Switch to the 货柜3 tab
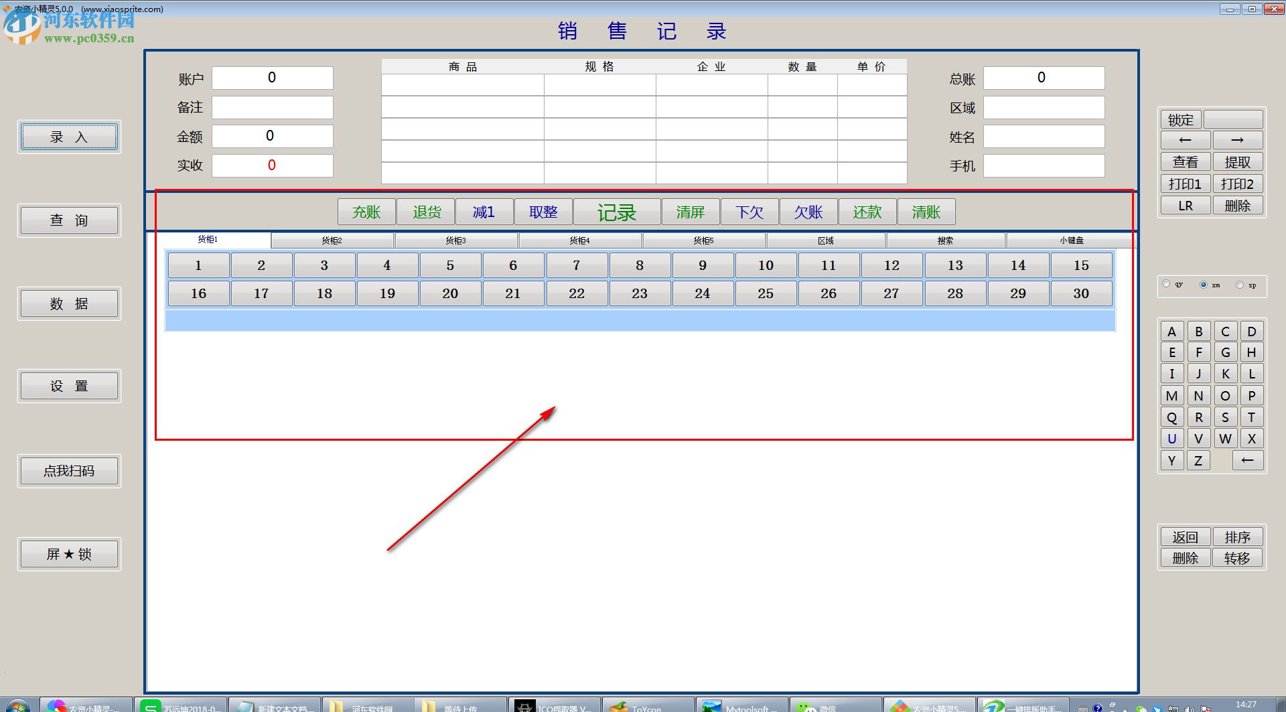 456,240
